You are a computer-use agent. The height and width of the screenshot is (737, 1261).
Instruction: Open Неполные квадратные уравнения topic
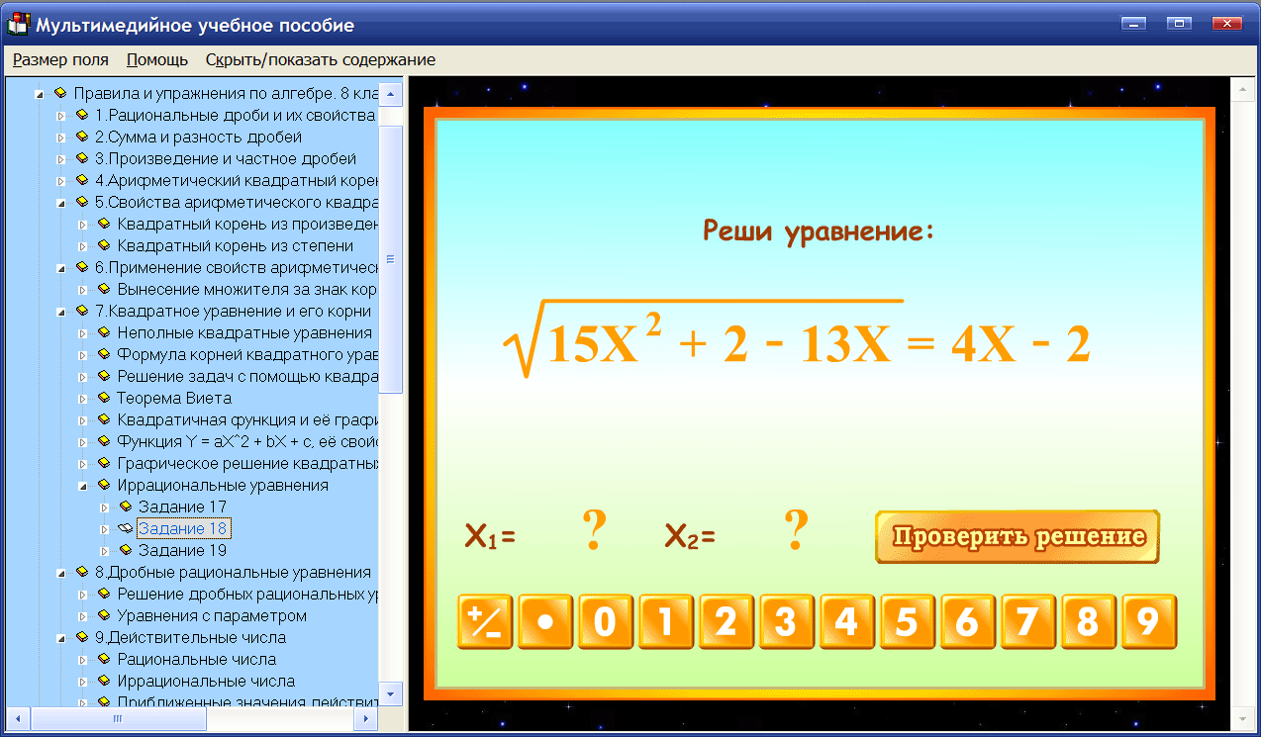(x=244, y=333)
